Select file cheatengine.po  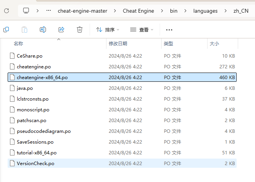[122, 67]
